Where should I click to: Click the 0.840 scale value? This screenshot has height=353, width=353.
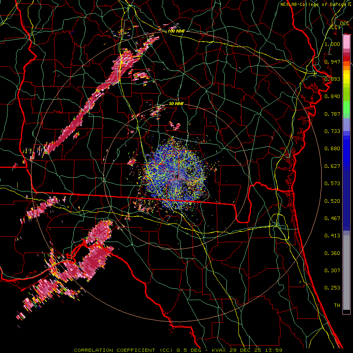[x=332, y=96]
